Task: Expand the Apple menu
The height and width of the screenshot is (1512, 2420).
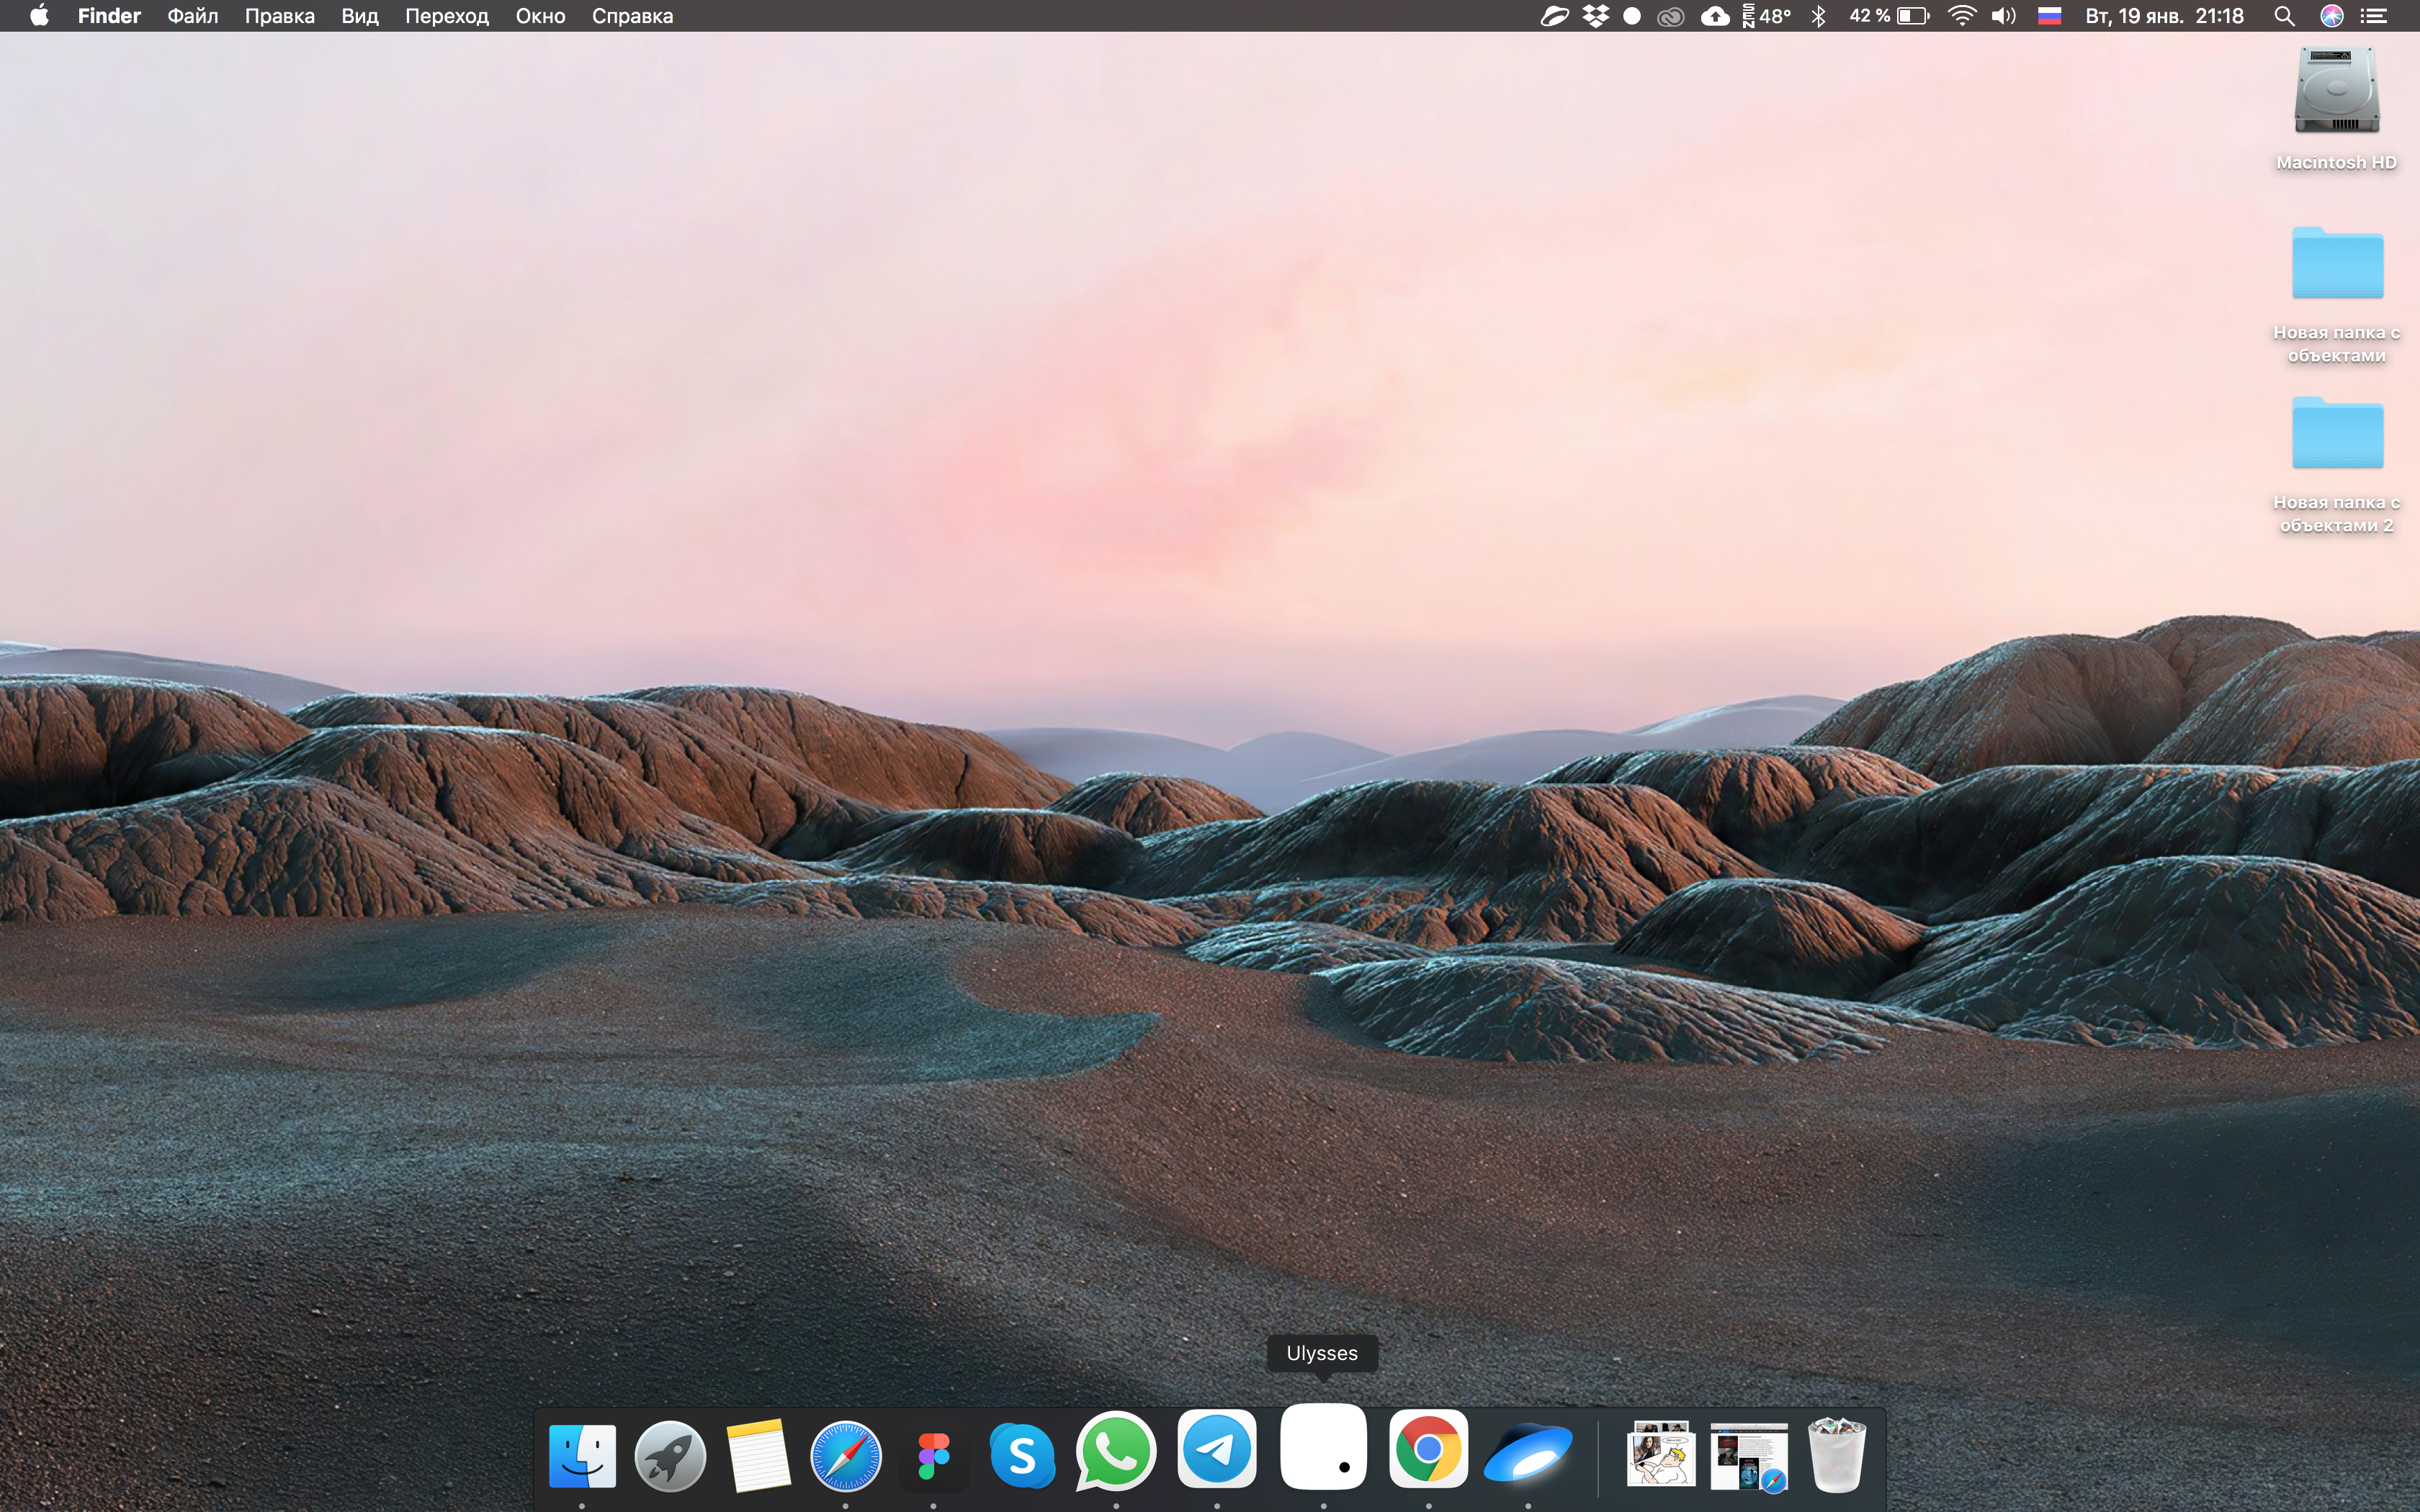Action: coord(39,16)
